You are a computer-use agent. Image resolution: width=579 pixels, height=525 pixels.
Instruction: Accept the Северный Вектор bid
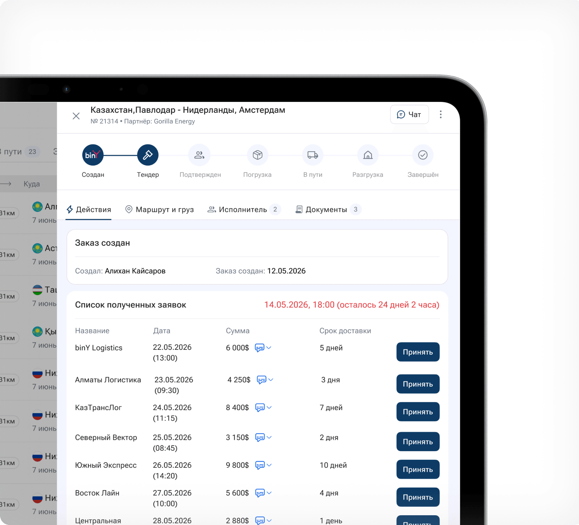pos(418,441)
